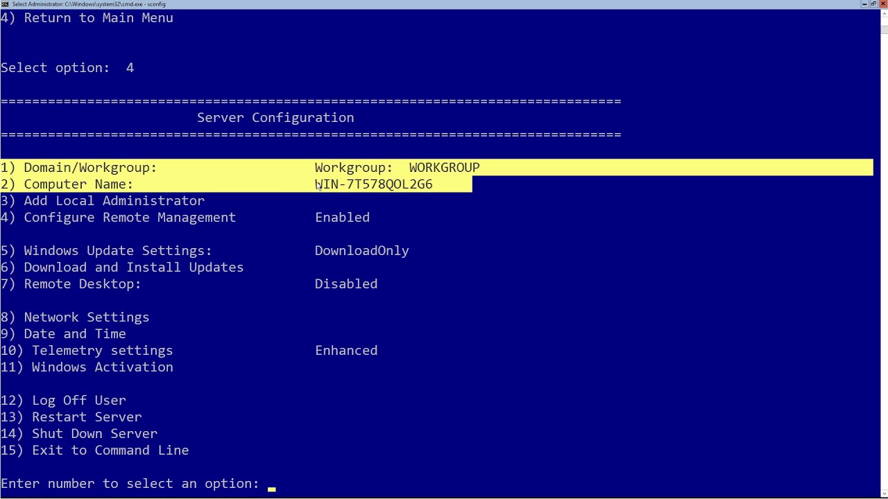Click the 'Enter number to select an option:' prompt

(130, 484)
